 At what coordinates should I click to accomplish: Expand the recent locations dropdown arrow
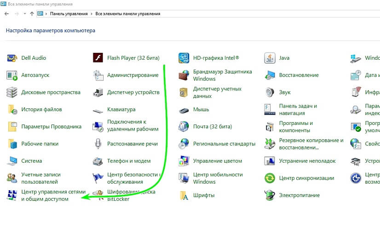click(24, 14)
